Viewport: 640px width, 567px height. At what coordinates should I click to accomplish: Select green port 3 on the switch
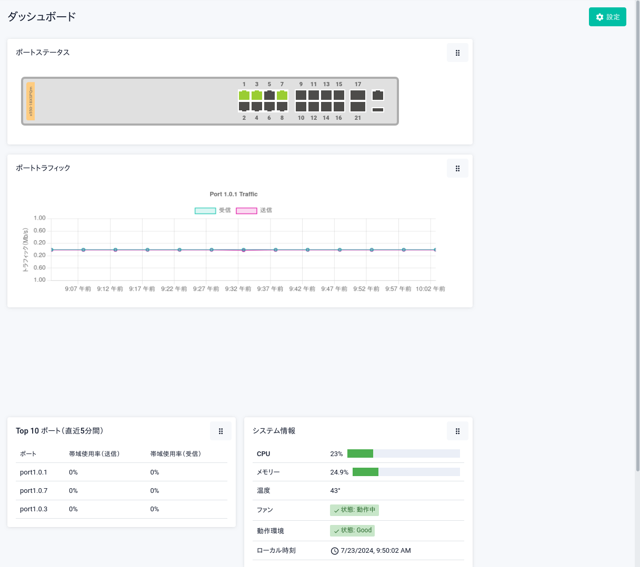257,95
